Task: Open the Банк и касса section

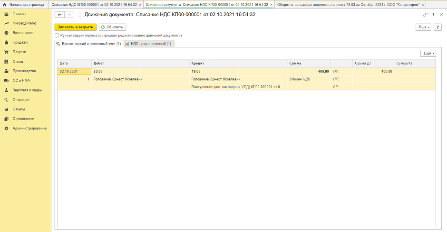Action: point(23,33)
